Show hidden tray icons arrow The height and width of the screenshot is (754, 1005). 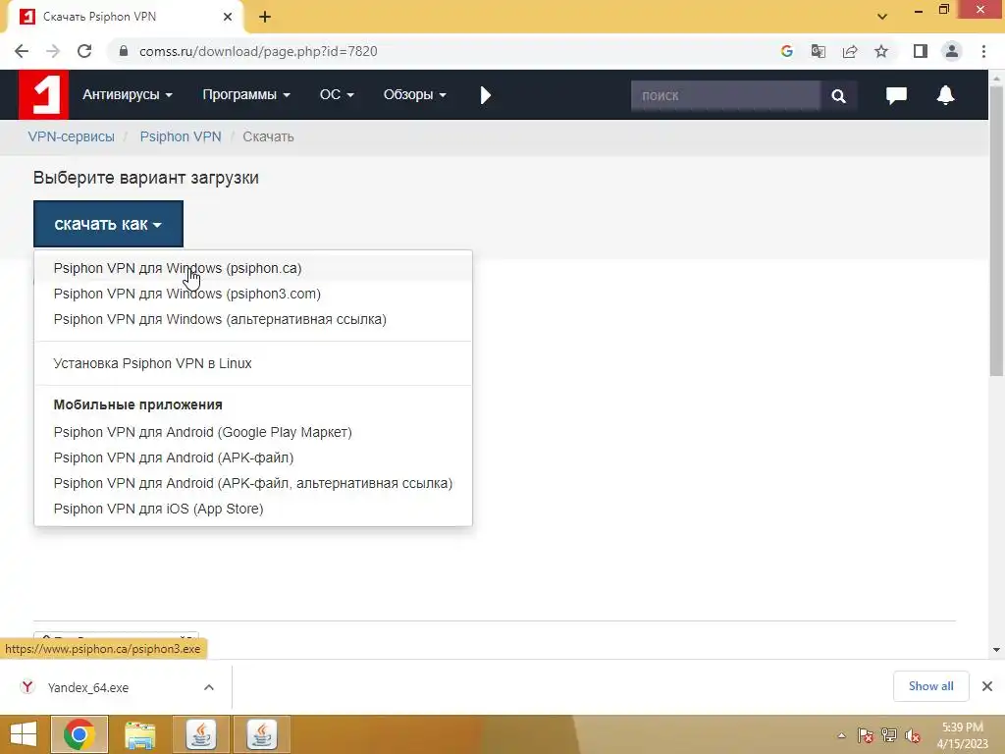(x=841, y=735)
